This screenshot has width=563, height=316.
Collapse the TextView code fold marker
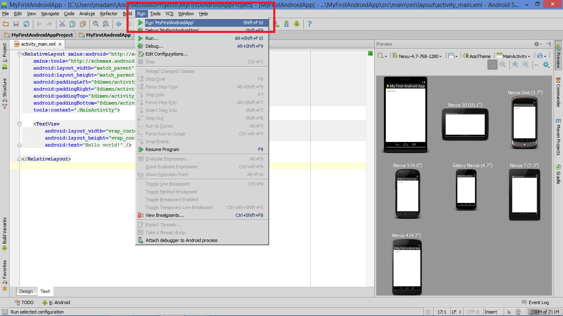[19, 124]
